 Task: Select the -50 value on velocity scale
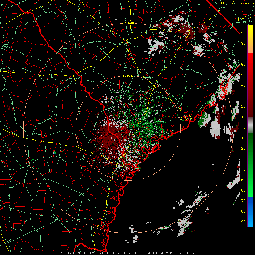[242, 180]
